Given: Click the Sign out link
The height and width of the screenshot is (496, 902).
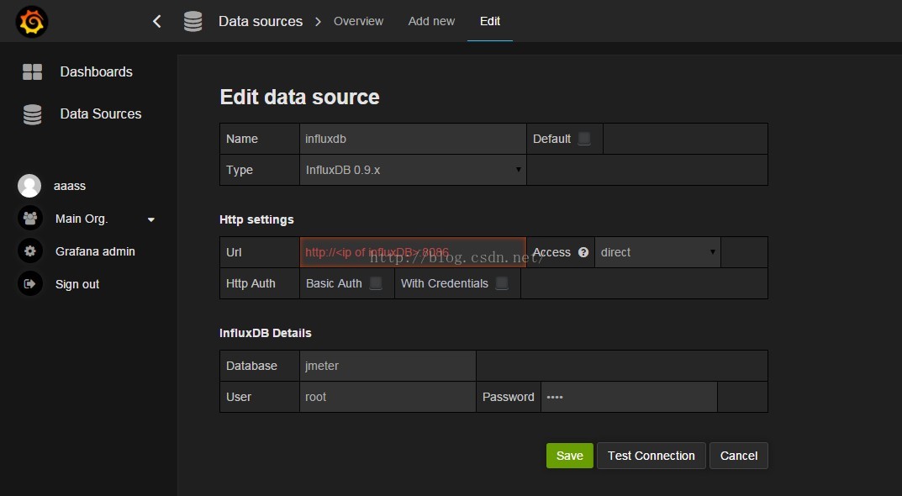Looking at the screenshot, I should pos(77,284).
